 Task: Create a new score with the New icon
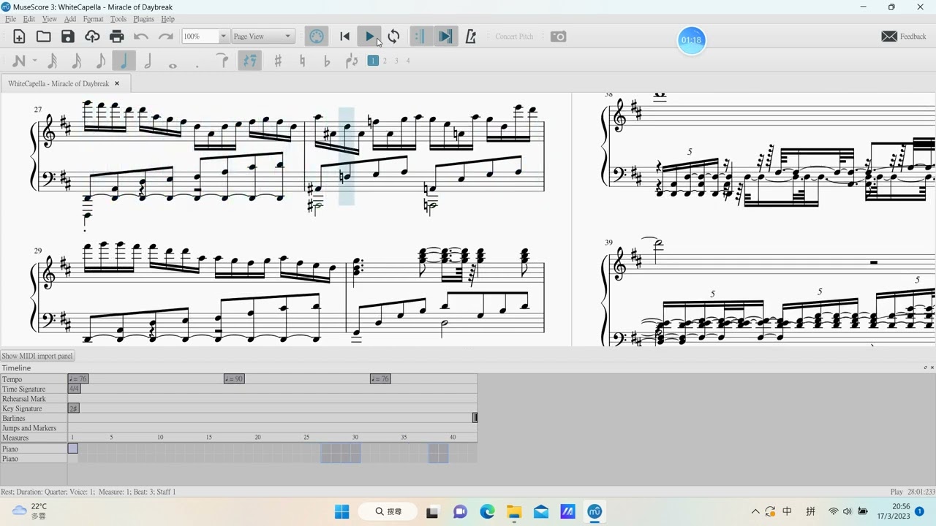click(x=19, y=37)
